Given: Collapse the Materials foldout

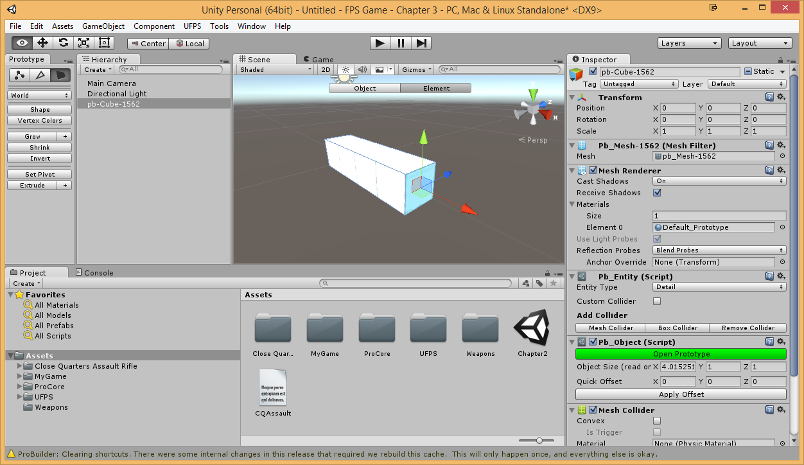Looking at the screenshot, I should pos(572,204).
